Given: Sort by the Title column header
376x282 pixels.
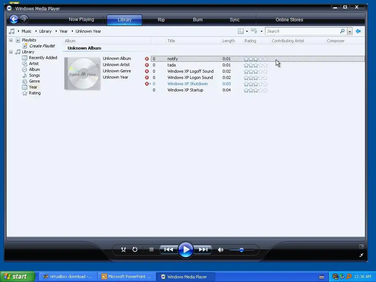Looking at the screenshot, I should (193, 41).
